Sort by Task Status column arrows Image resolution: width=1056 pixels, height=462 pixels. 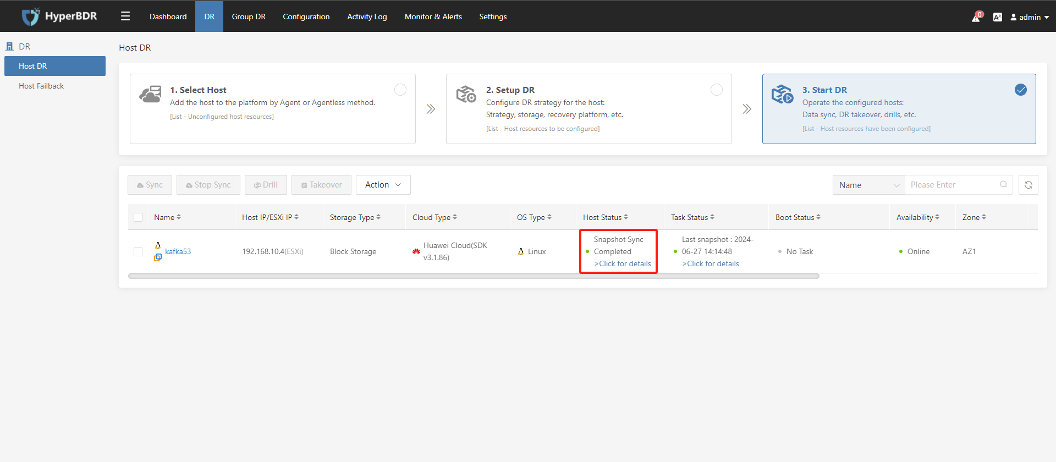[712, 217]
